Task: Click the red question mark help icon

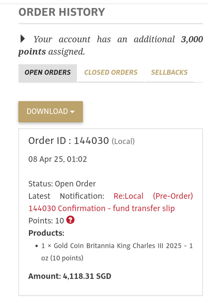Action: pyautogui.click(x=70, y=220)
